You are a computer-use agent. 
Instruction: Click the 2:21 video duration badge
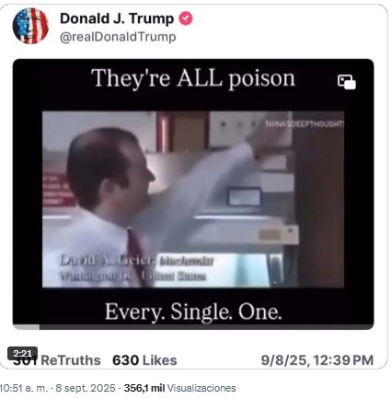pyautogui.click(x=22, y=353)
